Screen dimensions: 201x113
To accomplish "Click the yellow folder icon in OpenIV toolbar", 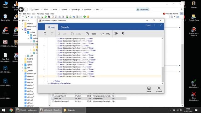I will pyautogui.click(x=88, y=17).
